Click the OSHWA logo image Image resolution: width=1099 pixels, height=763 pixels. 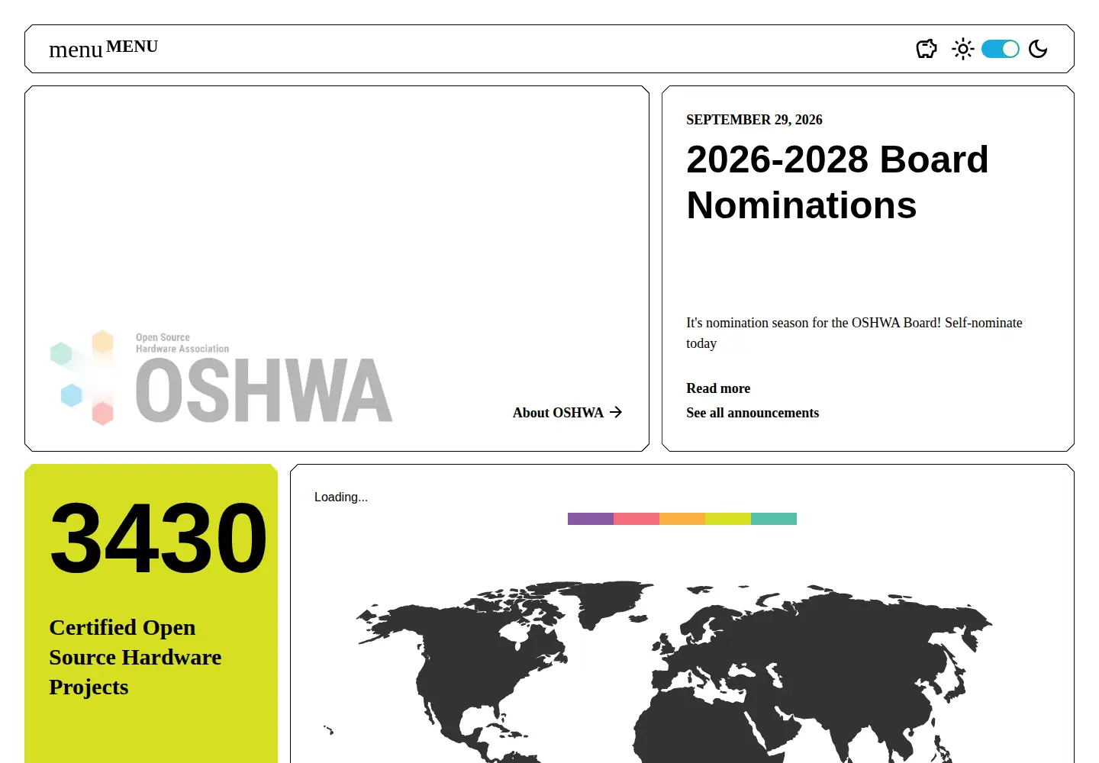click(x=221, y=378)
